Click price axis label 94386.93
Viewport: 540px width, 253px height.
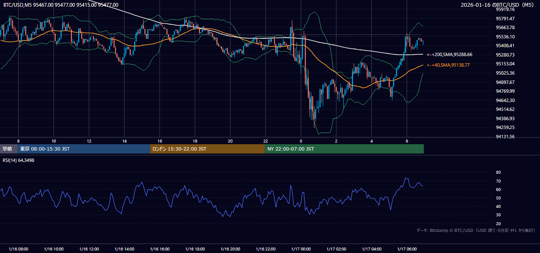tap(505, 118)
